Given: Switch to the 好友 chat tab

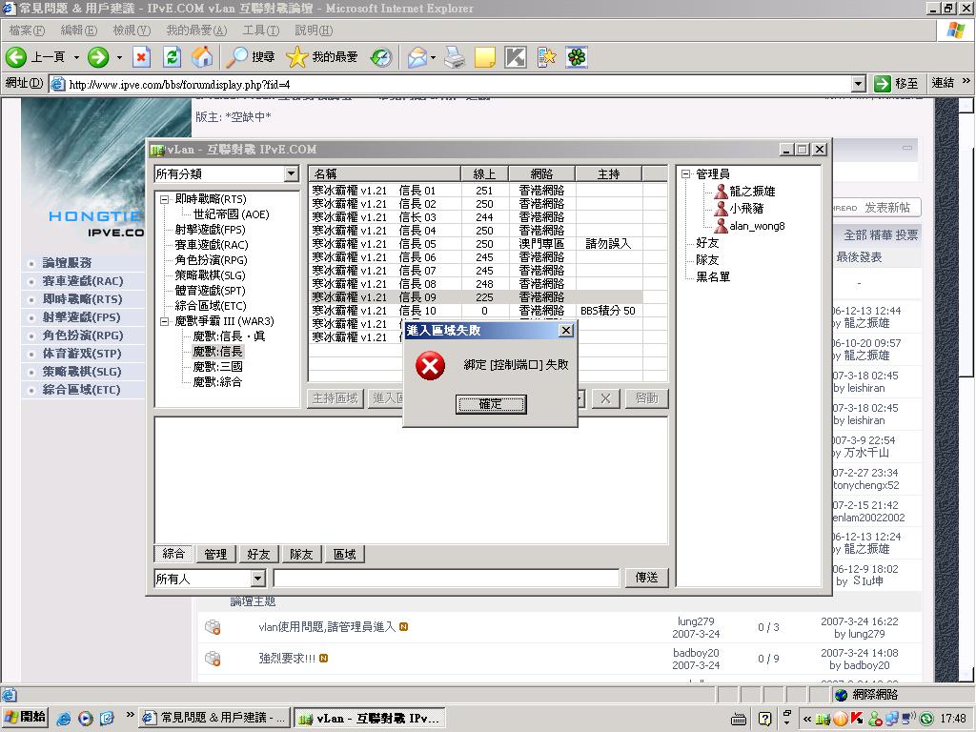Looking at the screenshot, I should coord(258,554).
